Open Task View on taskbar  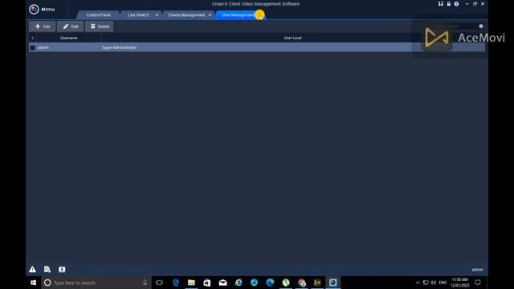point(159,283)
